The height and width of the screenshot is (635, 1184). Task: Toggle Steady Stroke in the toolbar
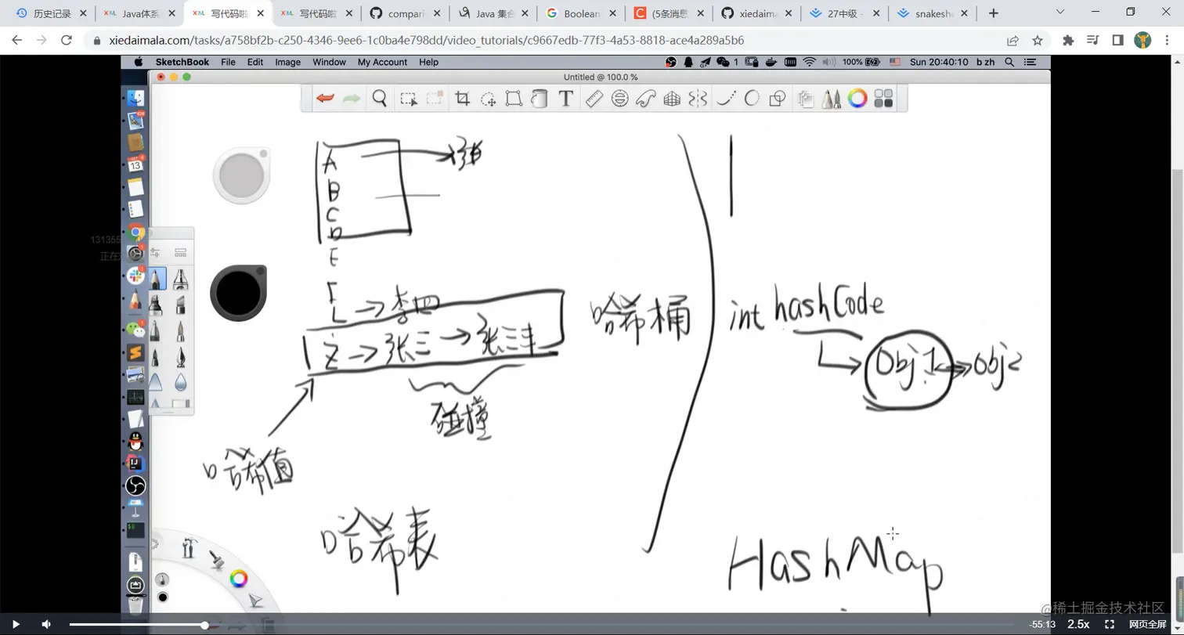click(x=725, y=99)
